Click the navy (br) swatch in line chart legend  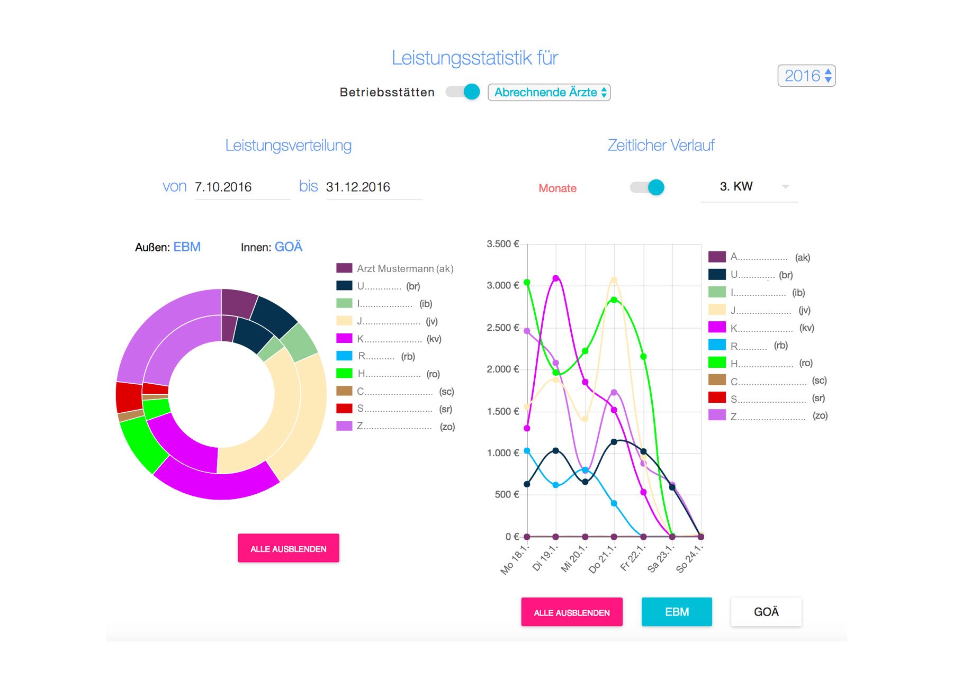[x=717, y=274]
